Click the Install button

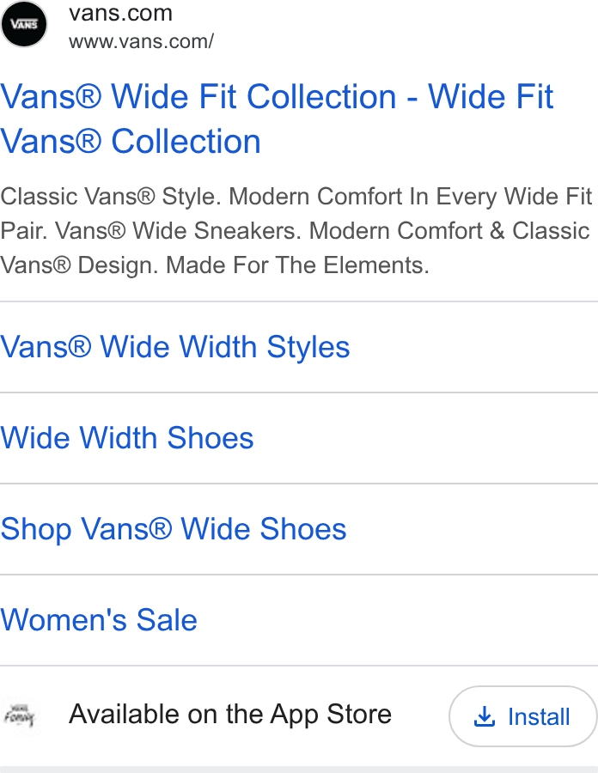pos(522,716)
